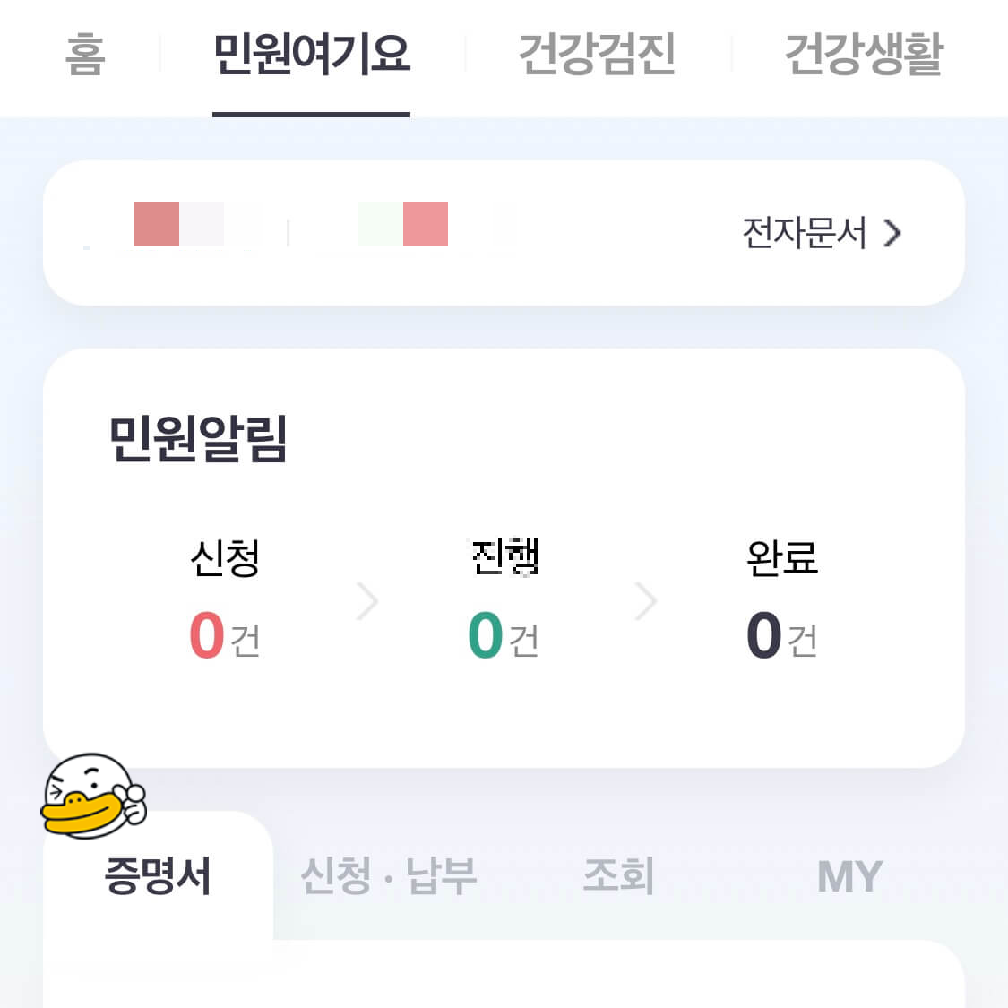1008x1008 pixels.
Task: Open the MY section
Action: (849, 878)
